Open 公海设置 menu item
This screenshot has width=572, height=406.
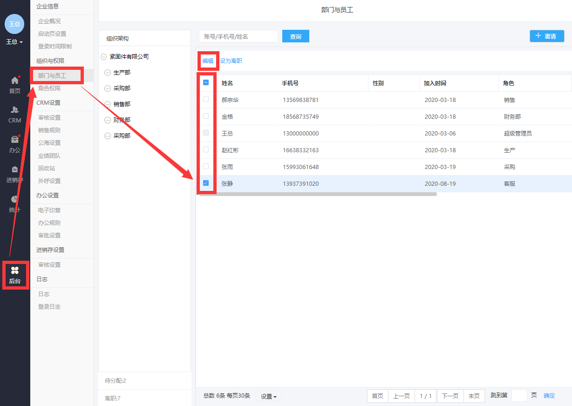[49, 143]
